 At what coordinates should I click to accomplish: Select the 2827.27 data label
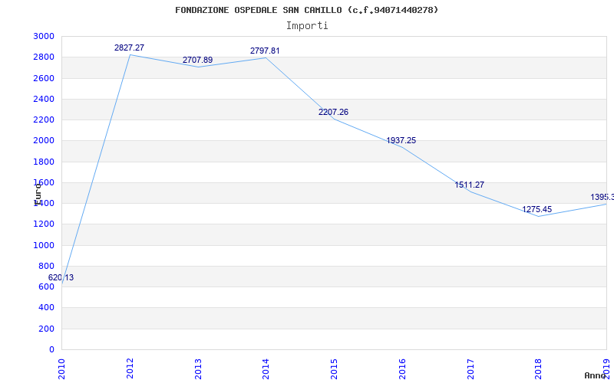tap(129, 47)
